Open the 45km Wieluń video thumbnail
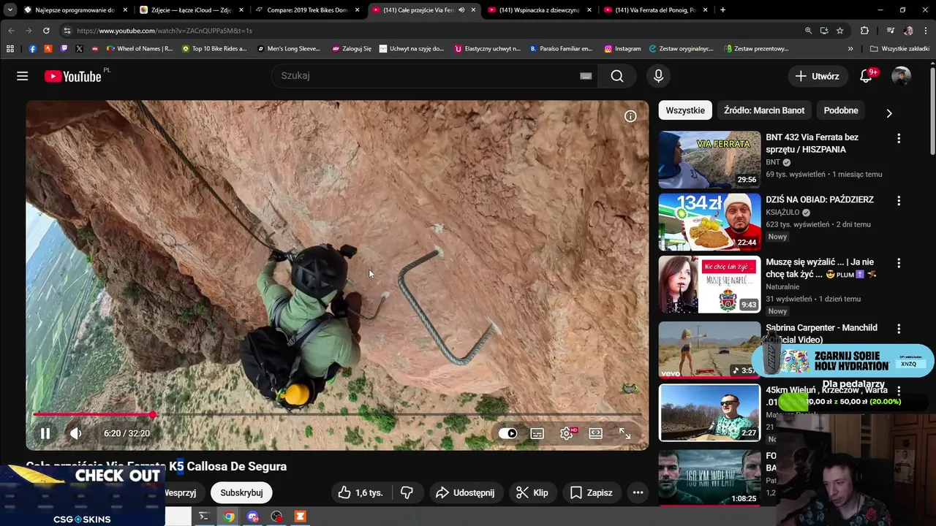Screen dimensions: 936x526 [709, 413]
